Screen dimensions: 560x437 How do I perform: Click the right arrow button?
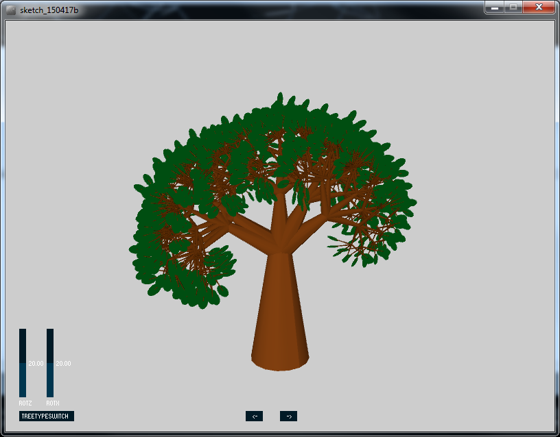pyautogui.click(x=288, y=416)
